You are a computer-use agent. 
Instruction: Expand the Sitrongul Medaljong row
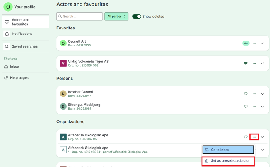pos(262,107)
